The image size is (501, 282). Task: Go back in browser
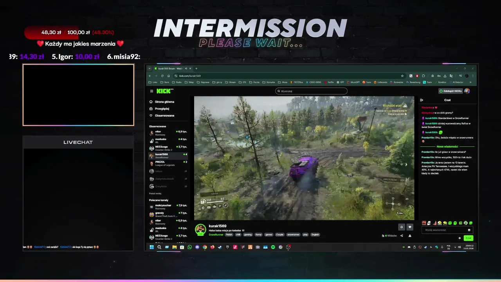150,76
